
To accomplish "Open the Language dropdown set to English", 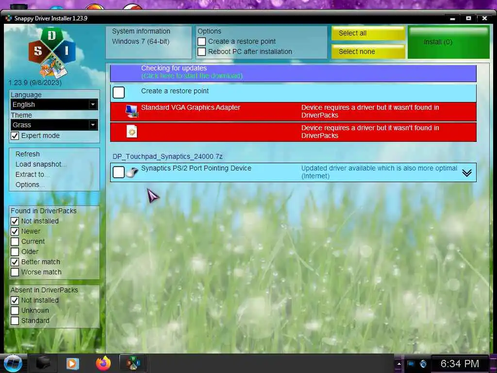I will pos(54,104).
